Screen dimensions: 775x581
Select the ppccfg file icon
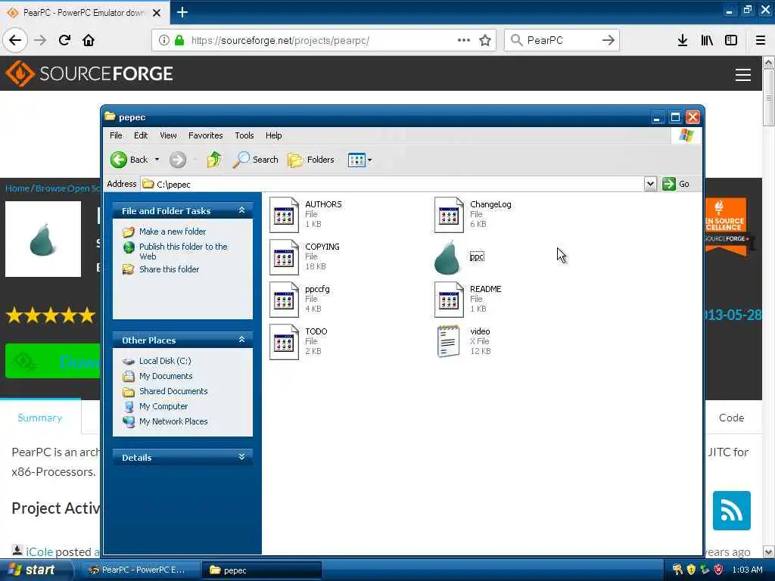click(x=285, y=300)
